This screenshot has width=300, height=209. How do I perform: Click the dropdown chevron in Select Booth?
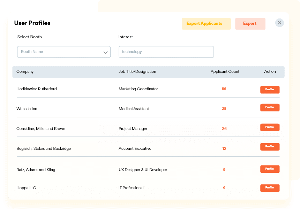click(105, 52)
